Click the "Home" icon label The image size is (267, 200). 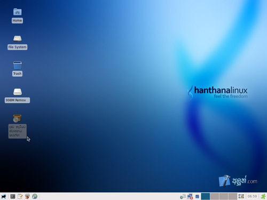click(x=17, y=20)
